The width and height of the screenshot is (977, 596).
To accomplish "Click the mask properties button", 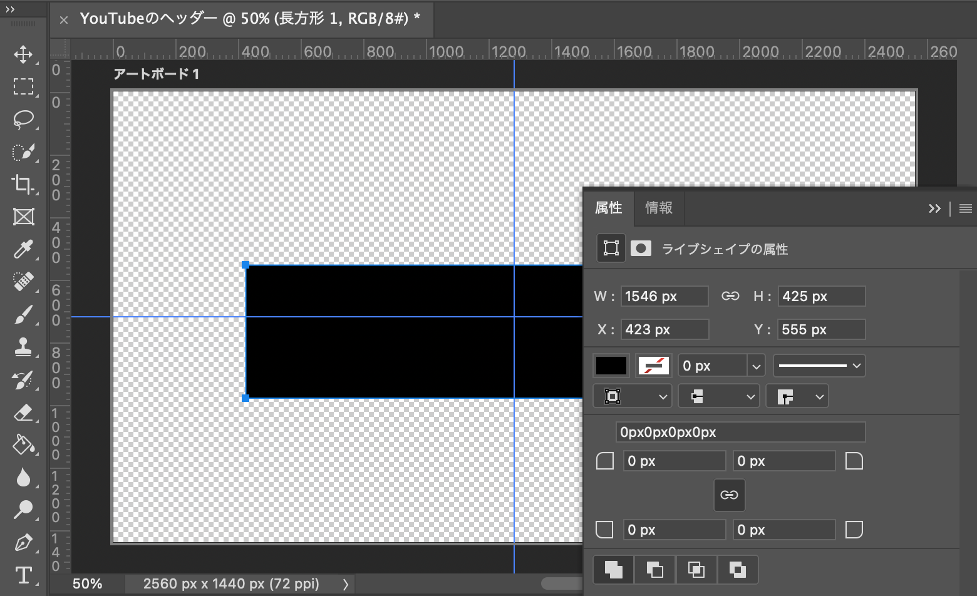I will (x=641, y=248).
